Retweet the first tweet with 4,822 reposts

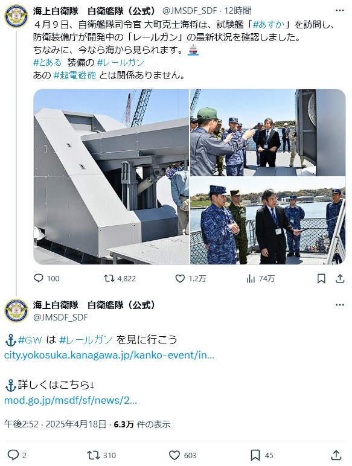(x=109, y=278)
